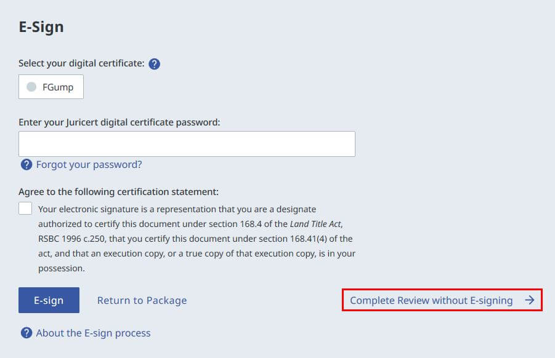Screen dimensions: 555x358
Task: Click the E-Sign page heading
Action: (x=41, y=27)
